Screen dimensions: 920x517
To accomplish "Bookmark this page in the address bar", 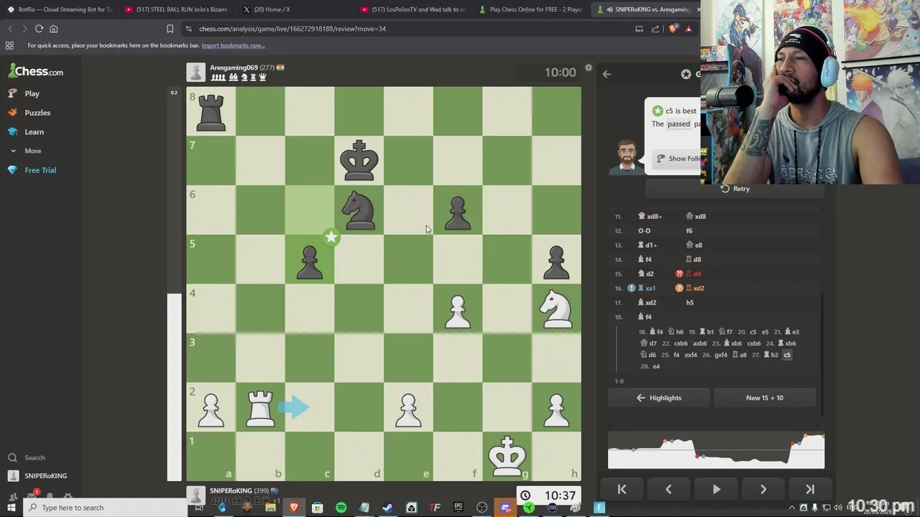I will pos(170,29).
